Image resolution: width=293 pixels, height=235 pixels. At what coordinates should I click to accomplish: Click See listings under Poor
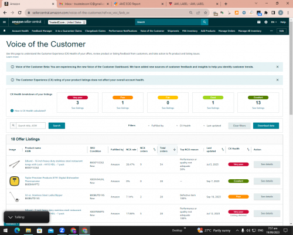[x=122, y=108]
